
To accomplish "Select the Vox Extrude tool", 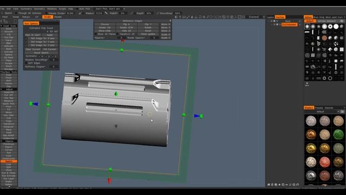I will tap(9, 175).
